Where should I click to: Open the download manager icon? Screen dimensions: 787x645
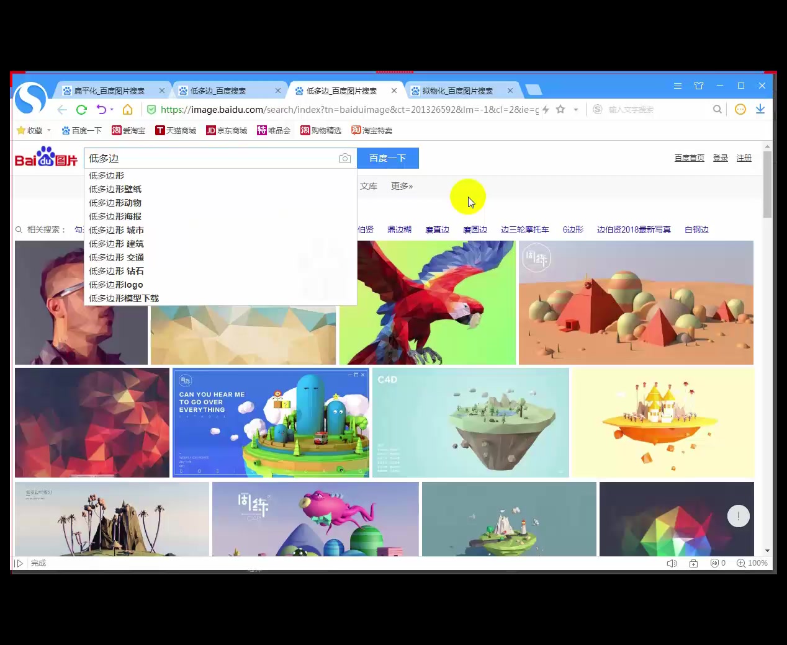point(760,109)
